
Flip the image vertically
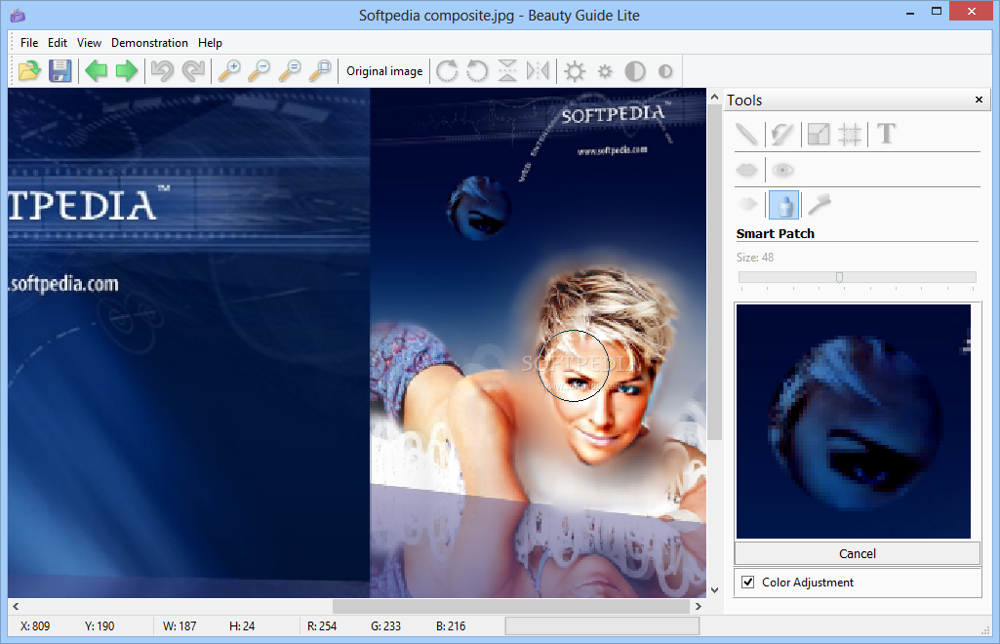tap(507, 71)
